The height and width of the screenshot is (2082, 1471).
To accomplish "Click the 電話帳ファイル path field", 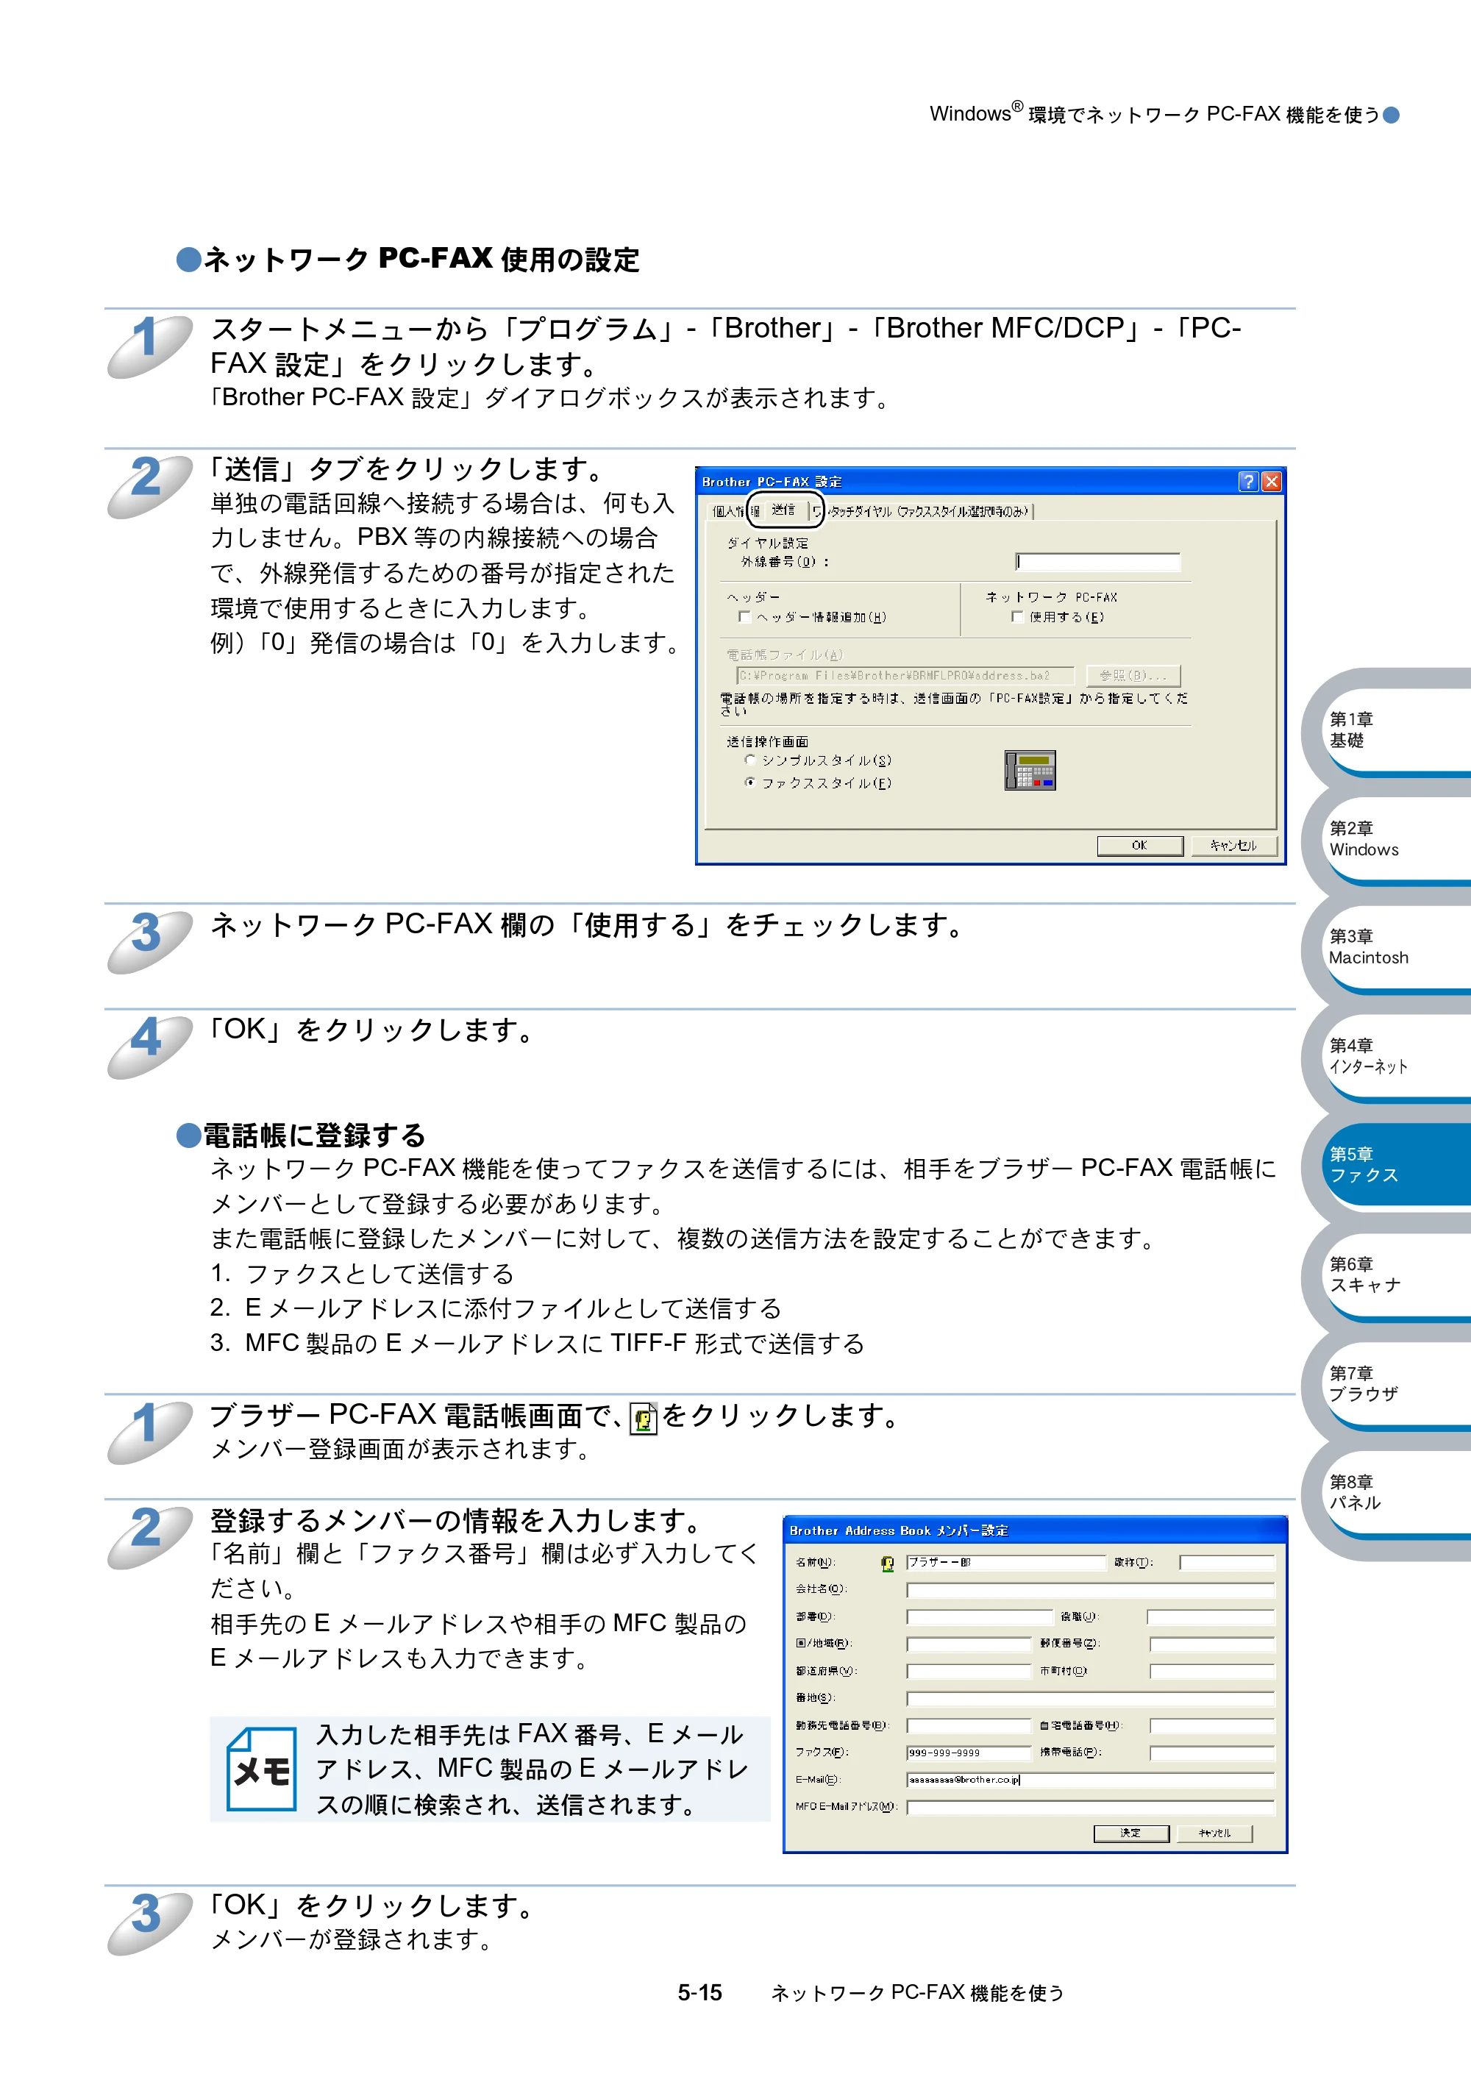I will [905, 676].
